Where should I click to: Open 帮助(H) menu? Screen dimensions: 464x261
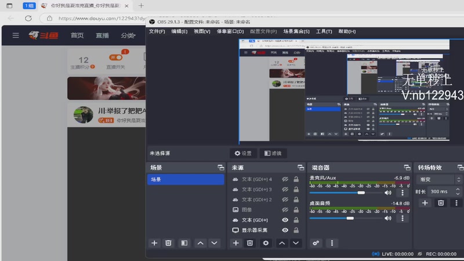pos(347,31)
